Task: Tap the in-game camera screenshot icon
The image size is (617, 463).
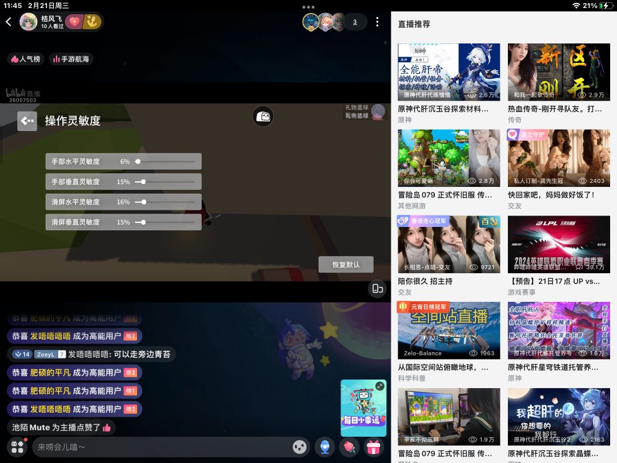Action: point(263,117)
